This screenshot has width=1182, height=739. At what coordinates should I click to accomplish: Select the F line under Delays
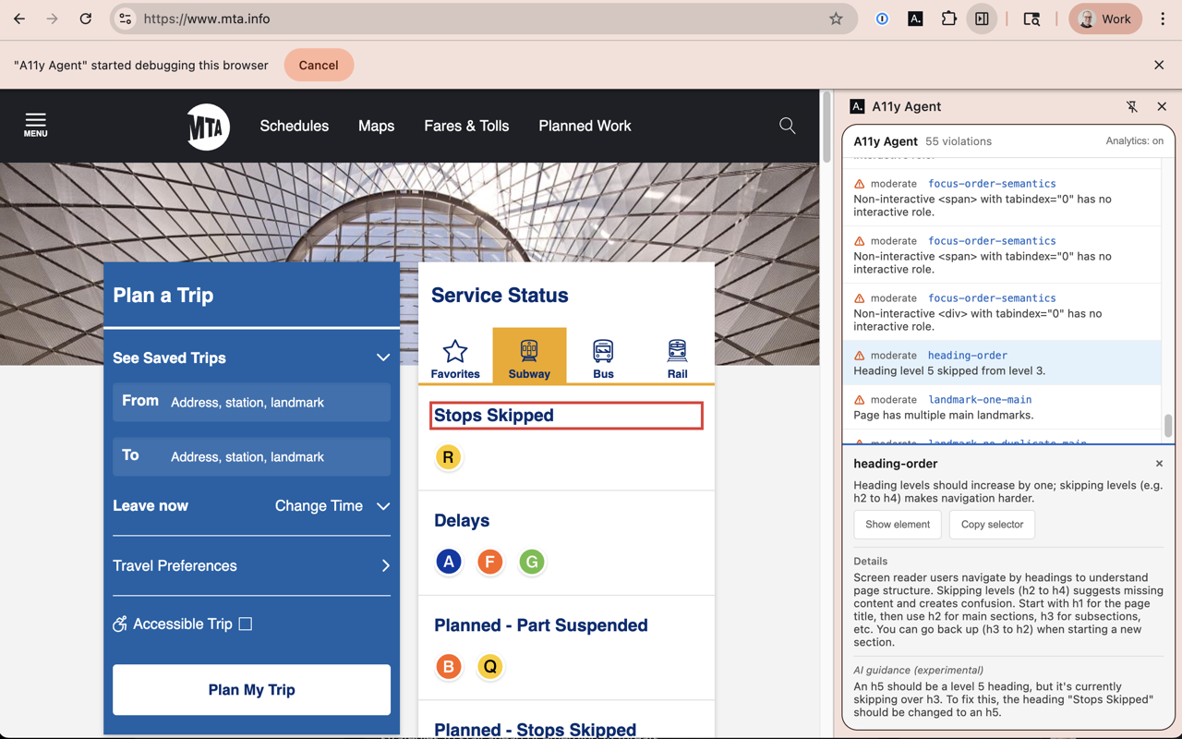pyautogui.click(x=490, y=562)
